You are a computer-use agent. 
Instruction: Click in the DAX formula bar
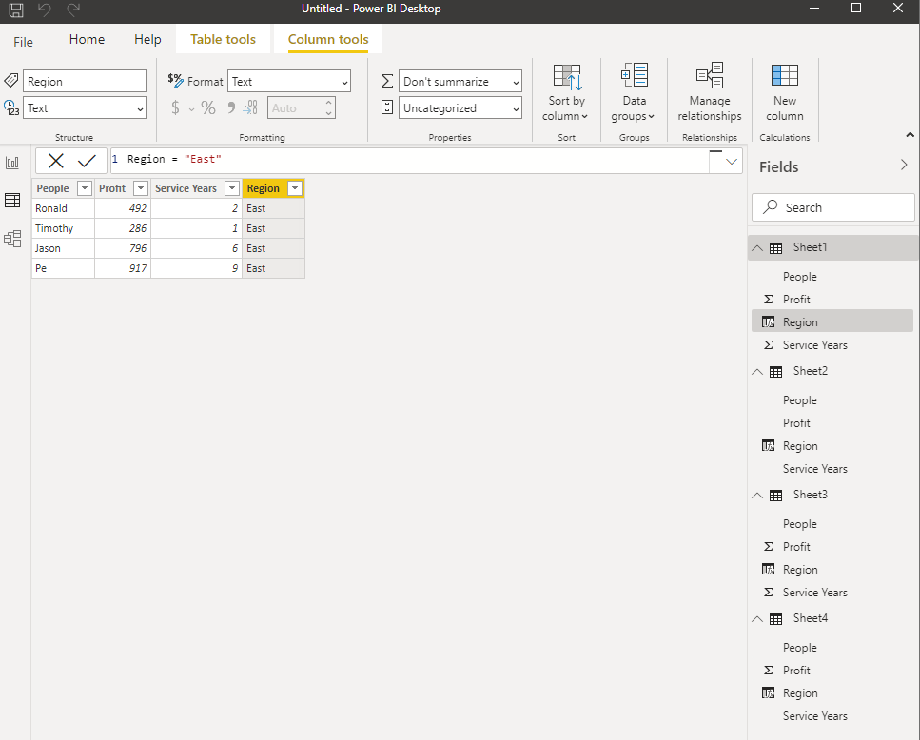pos(411,161)
